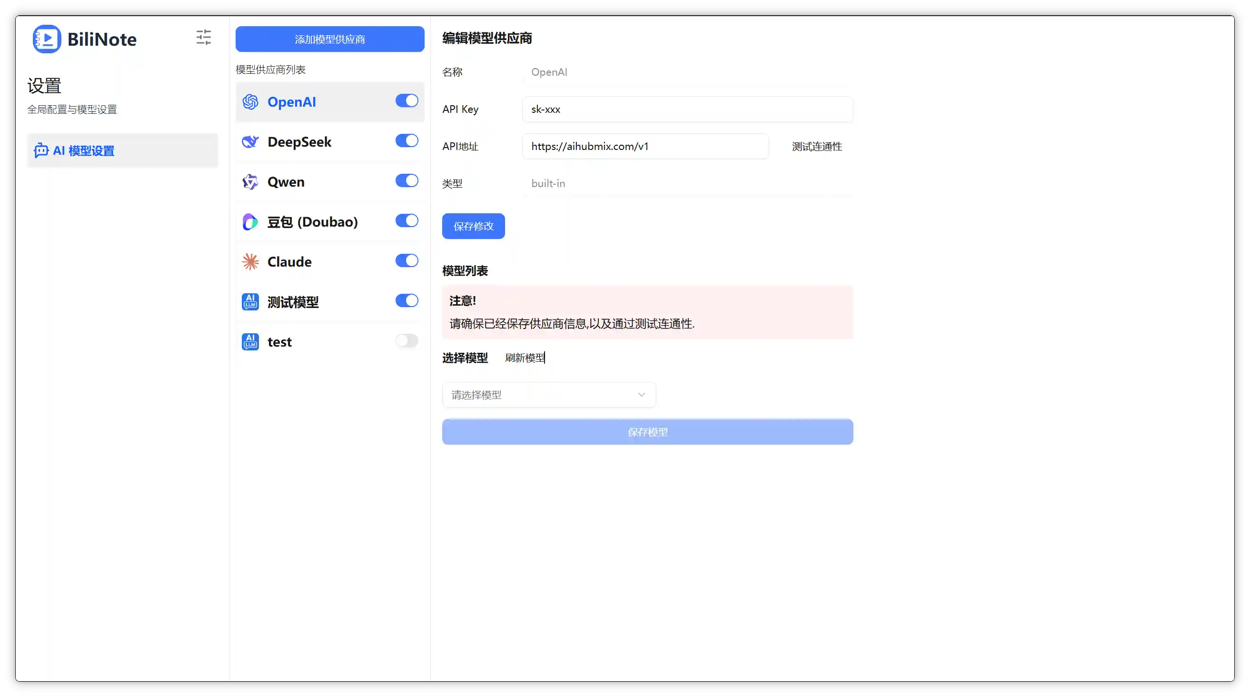Click the 测试模型 AI LLM icon

pos(250,301)
